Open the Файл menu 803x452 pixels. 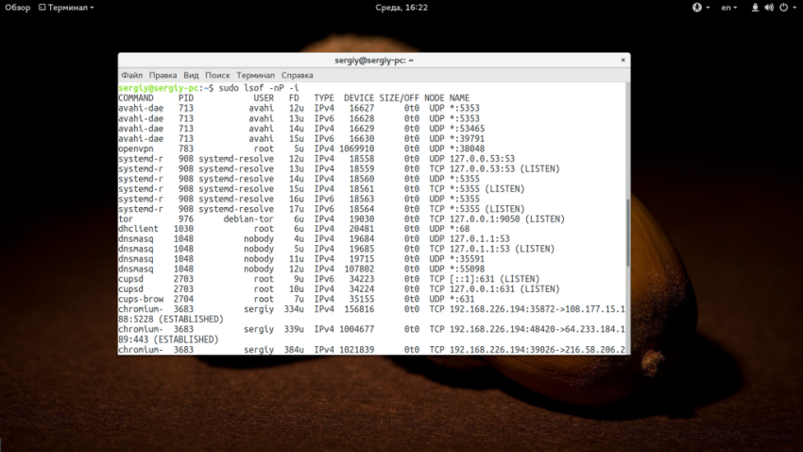[131, 75]
